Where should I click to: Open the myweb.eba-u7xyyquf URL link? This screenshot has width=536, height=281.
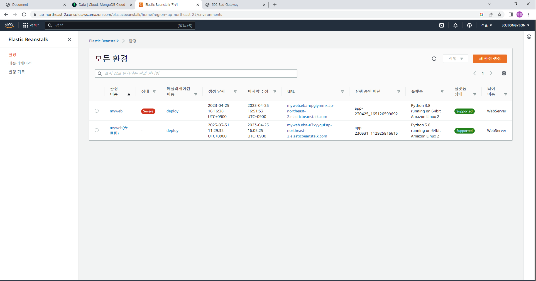(310, 130)
